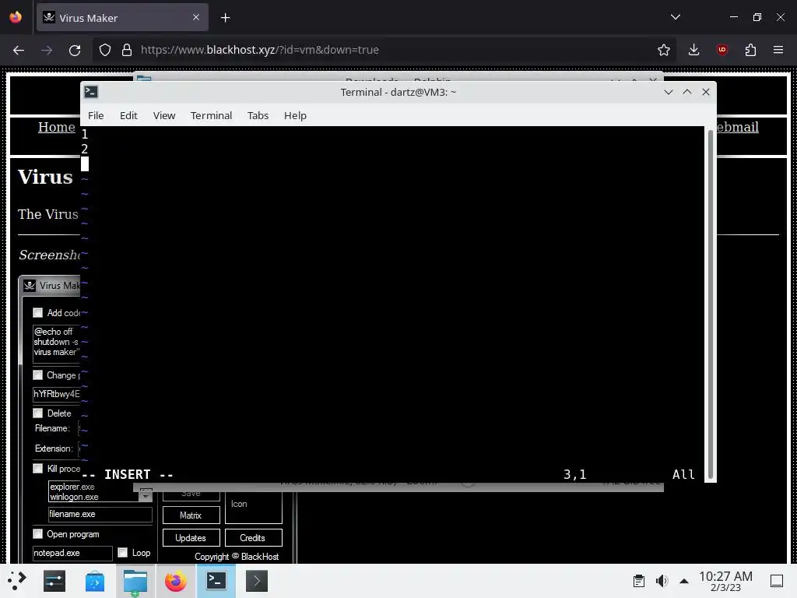Open the terminal window icon menu

91,92
